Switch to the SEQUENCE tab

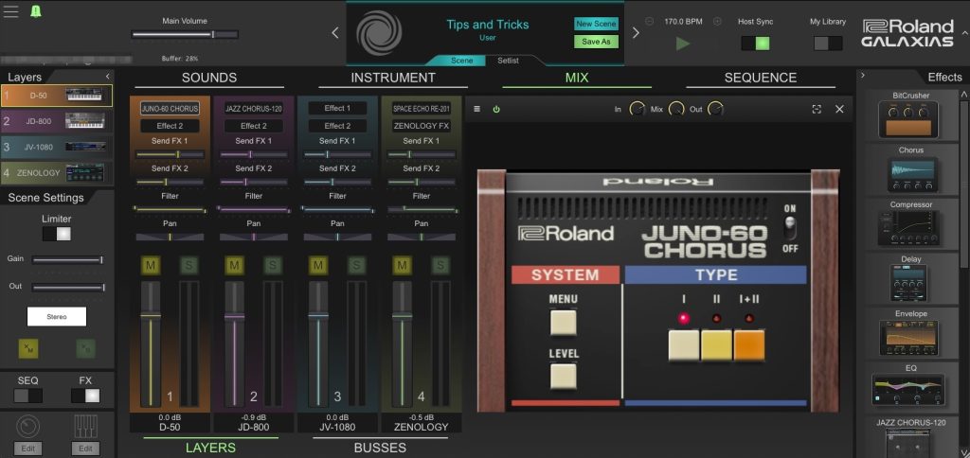761,79
